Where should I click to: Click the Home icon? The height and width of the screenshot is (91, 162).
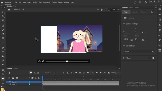pos(2,2)
